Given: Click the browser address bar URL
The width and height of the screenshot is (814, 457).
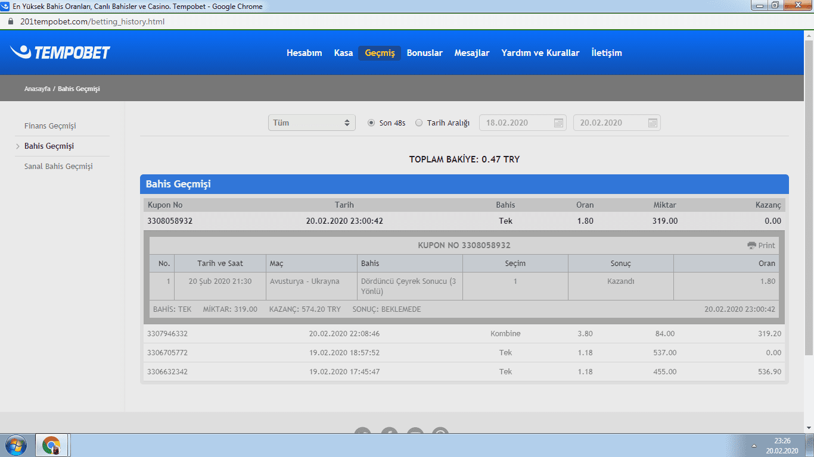Looking at the screenshot, I should tap(92, 21).
